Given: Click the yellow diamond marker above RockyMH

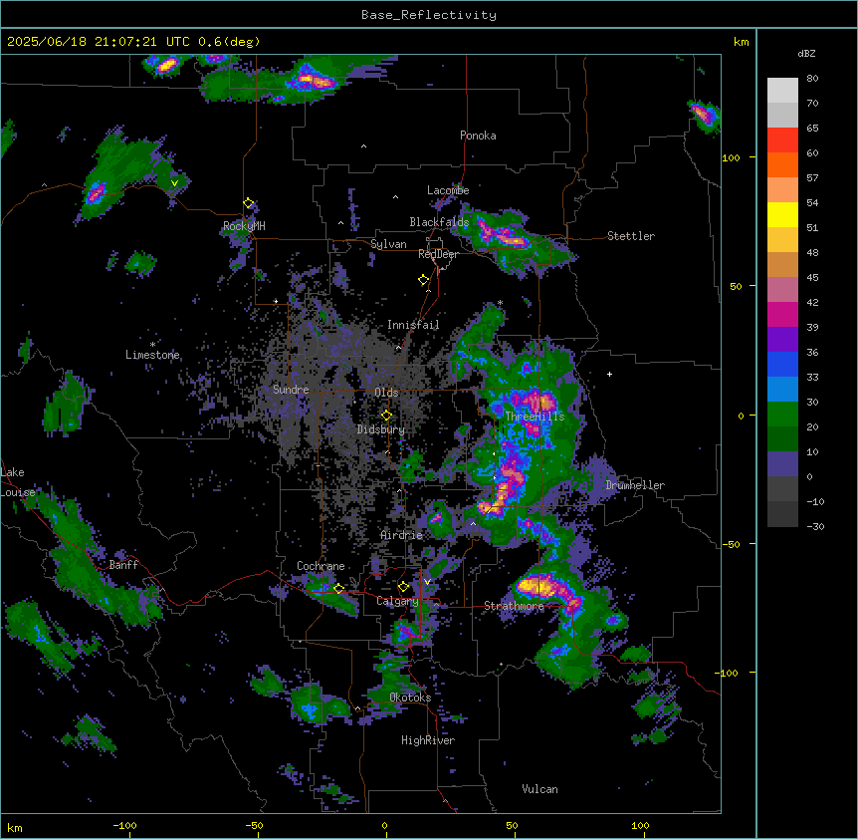Looking at the screenshot, I should tap(249, 203).
